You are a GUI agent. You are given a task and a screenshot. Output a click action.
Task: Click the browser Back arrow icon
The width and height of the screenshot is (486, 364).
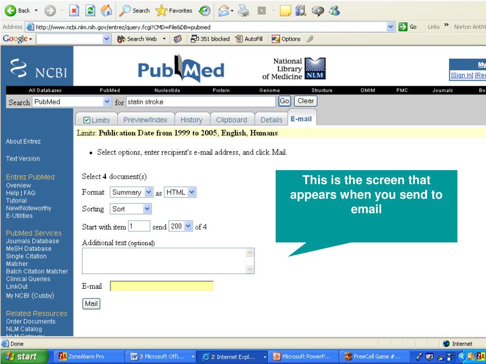tap(10, 11)
